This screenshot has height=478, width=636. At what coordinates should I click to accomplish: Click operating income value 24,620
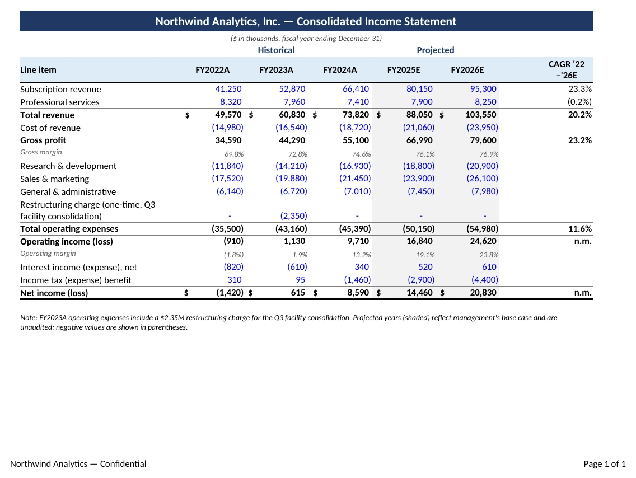[483, 241]
